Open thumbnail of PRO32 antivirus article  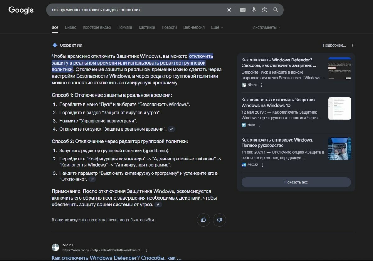tap(339, 149)
